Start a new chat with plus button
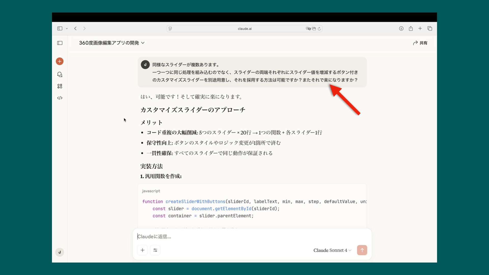 (60, 61)
